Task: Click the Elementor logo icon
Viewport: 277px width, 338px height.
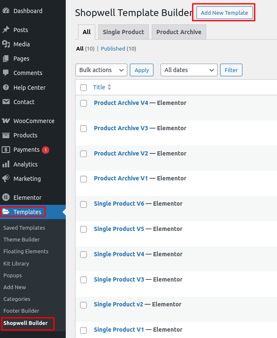Action: (x=6, y=197)
